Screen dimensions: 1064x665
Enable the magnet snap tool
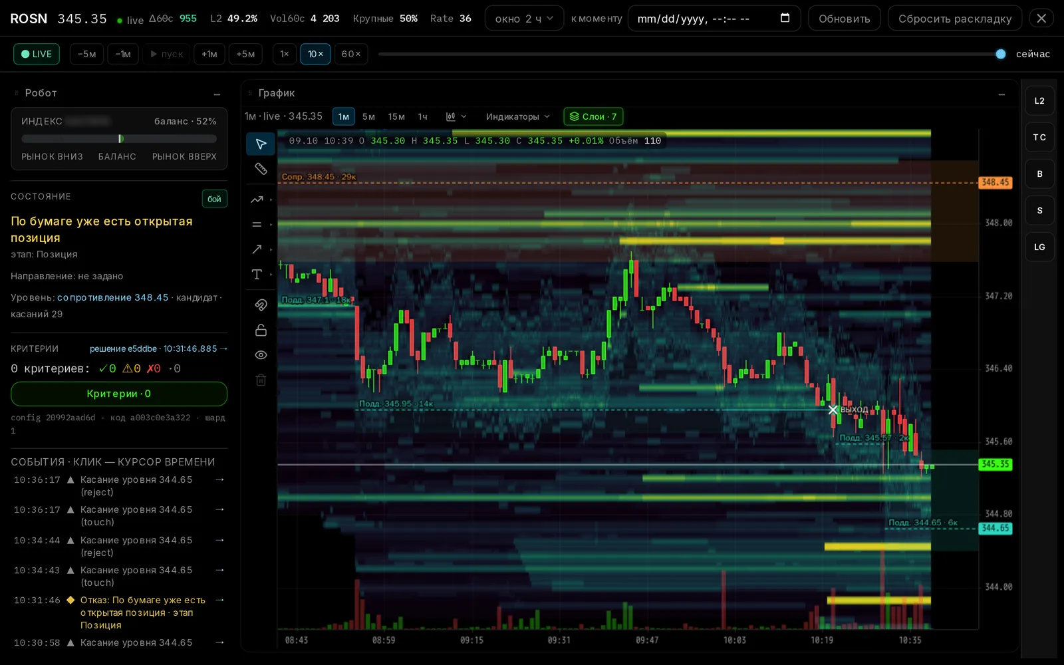[261, 305]
